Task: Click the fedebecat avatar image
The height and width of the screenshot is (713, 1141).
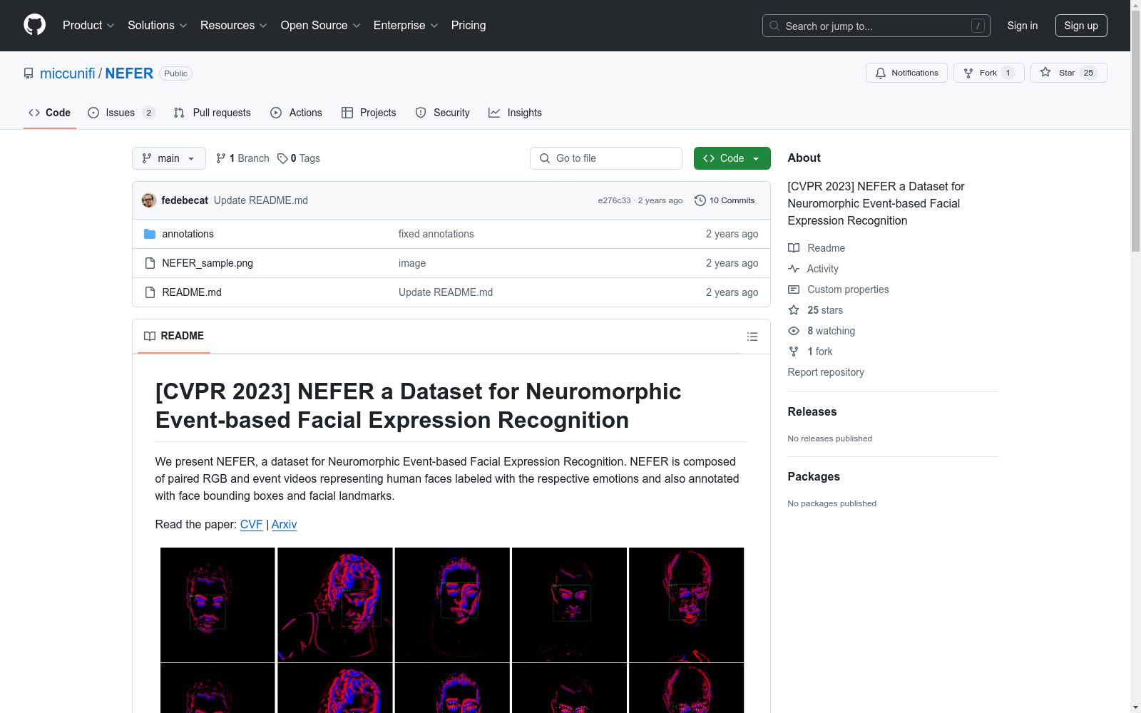Action: (149, 200)
